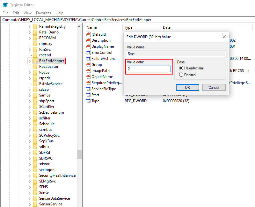Click the ErrorControl binary value icon
The height and width of the screenshot is (207, 255).
click(88, 52)
